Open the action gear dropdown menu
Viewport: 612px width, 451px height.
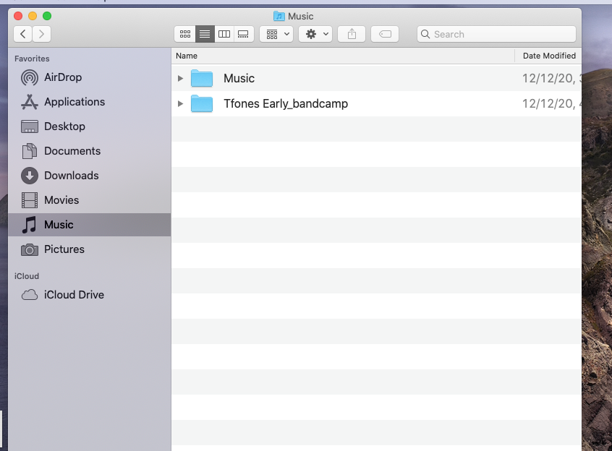click(315, 33)
